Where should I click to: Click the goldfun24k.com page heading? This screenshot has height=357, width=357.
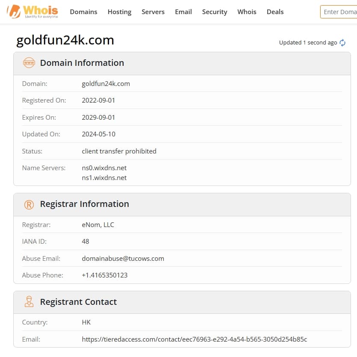point(65,40)
